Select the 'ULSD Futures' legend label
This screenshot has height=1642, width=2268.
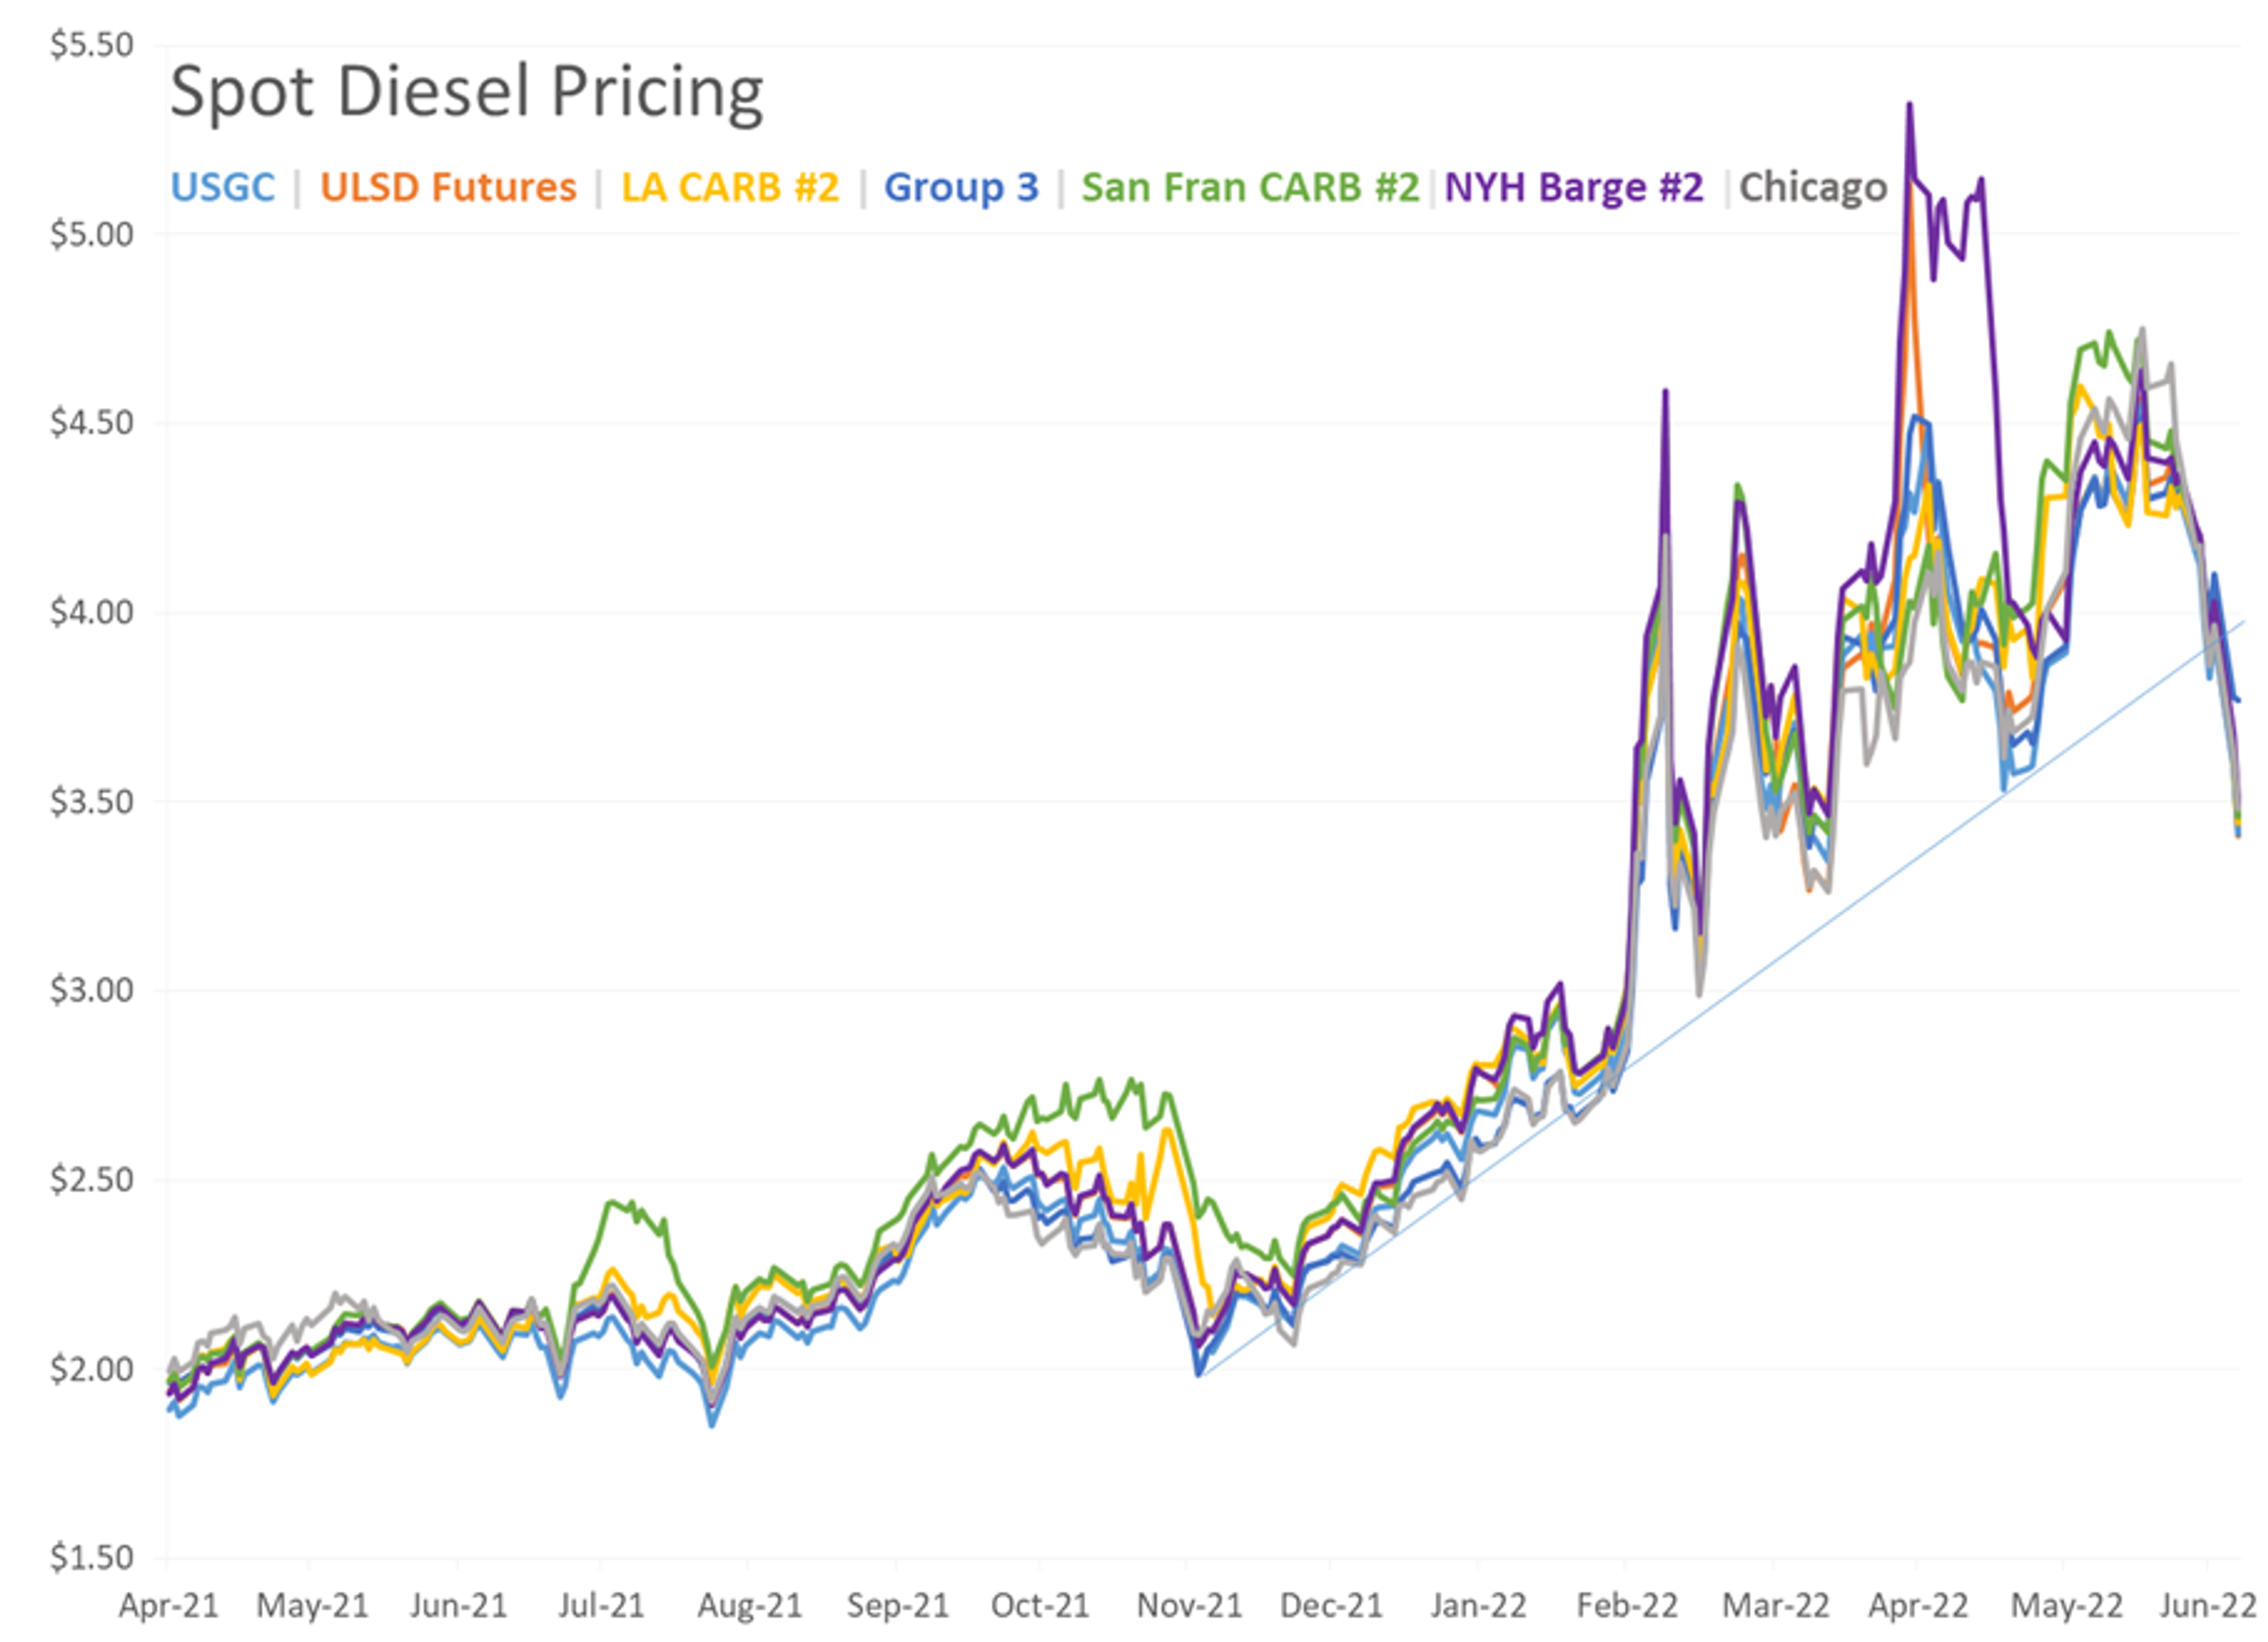[x=448, y=187]
